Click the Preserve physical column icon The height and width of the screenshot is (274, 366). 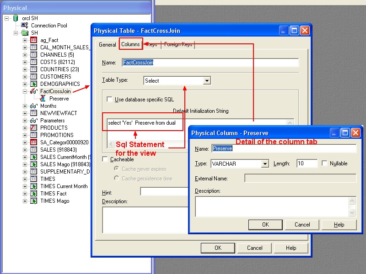[x=43, y=98]
